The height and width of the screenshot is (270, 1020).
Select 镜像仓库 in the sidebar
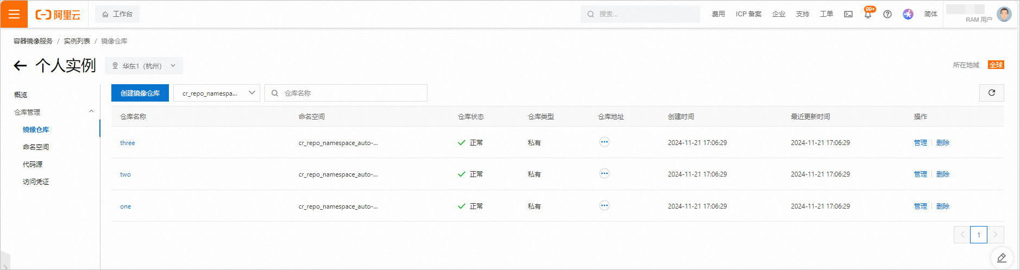pos(36,129)
